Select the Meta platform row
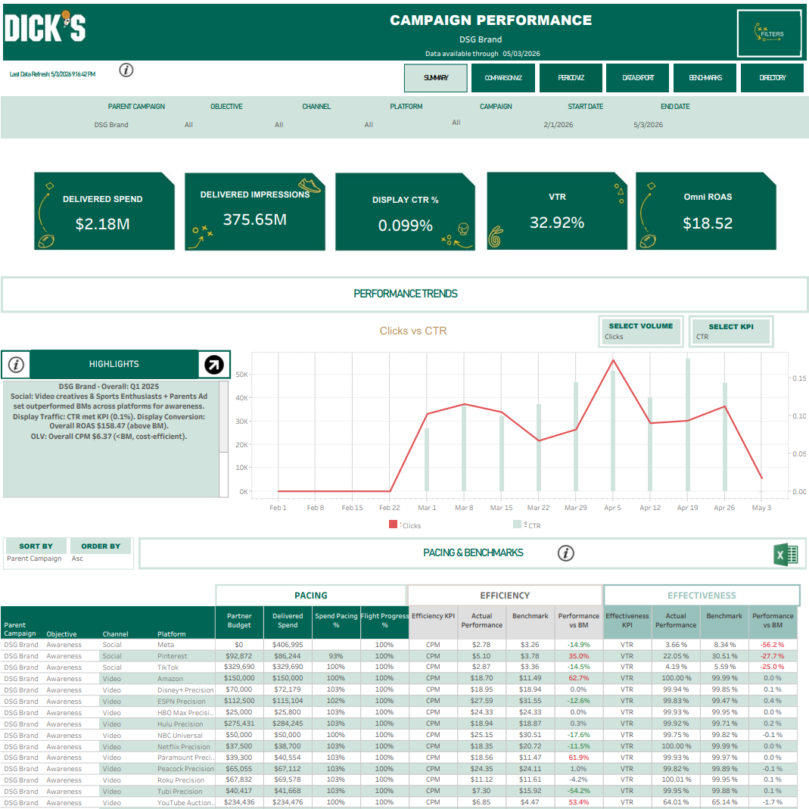 (x=399, y=645)
